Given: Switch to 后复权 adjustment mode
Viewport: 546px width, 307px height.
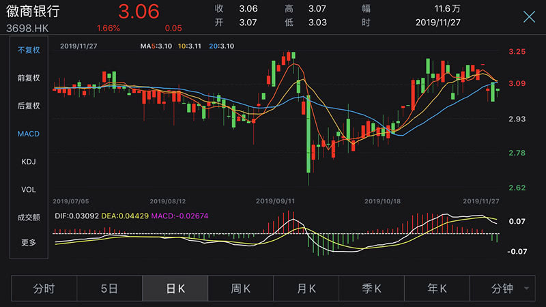Looking at the screenshot, I should click(29, 106).
